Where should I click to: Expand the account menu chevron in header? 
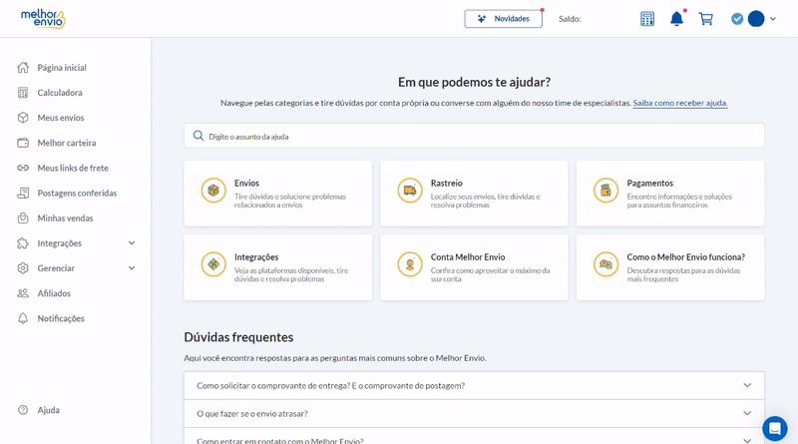pos(773,19)
